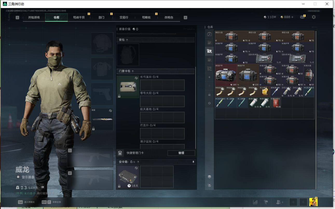This screenshot has height=209, width=335.
Task: Click the 巴克什 keycard slots
Action: coord(162,134)
